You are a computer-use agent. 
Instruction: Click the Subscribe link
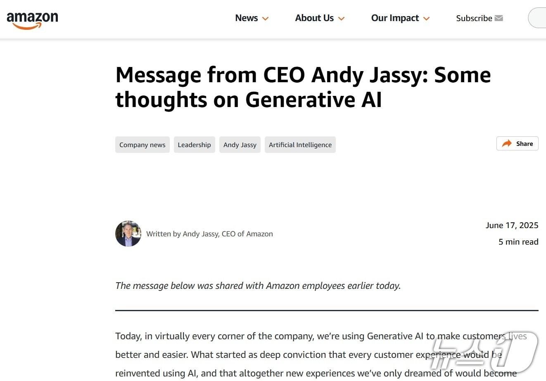[x=474, y=18]
